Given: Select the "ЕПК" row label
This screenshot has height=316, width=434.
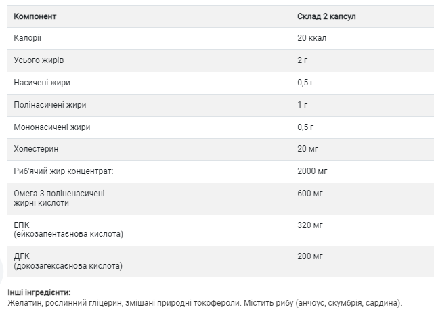Looking at the screenshot, I should [22, 225].
